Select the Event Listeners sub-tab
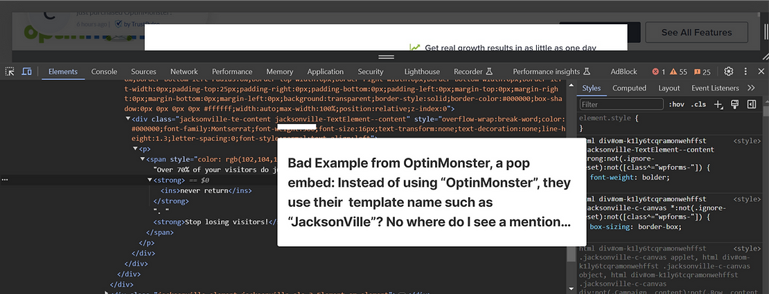Viewport: 769px width, 294px height. pyautogui.click(x=715, y=89)
